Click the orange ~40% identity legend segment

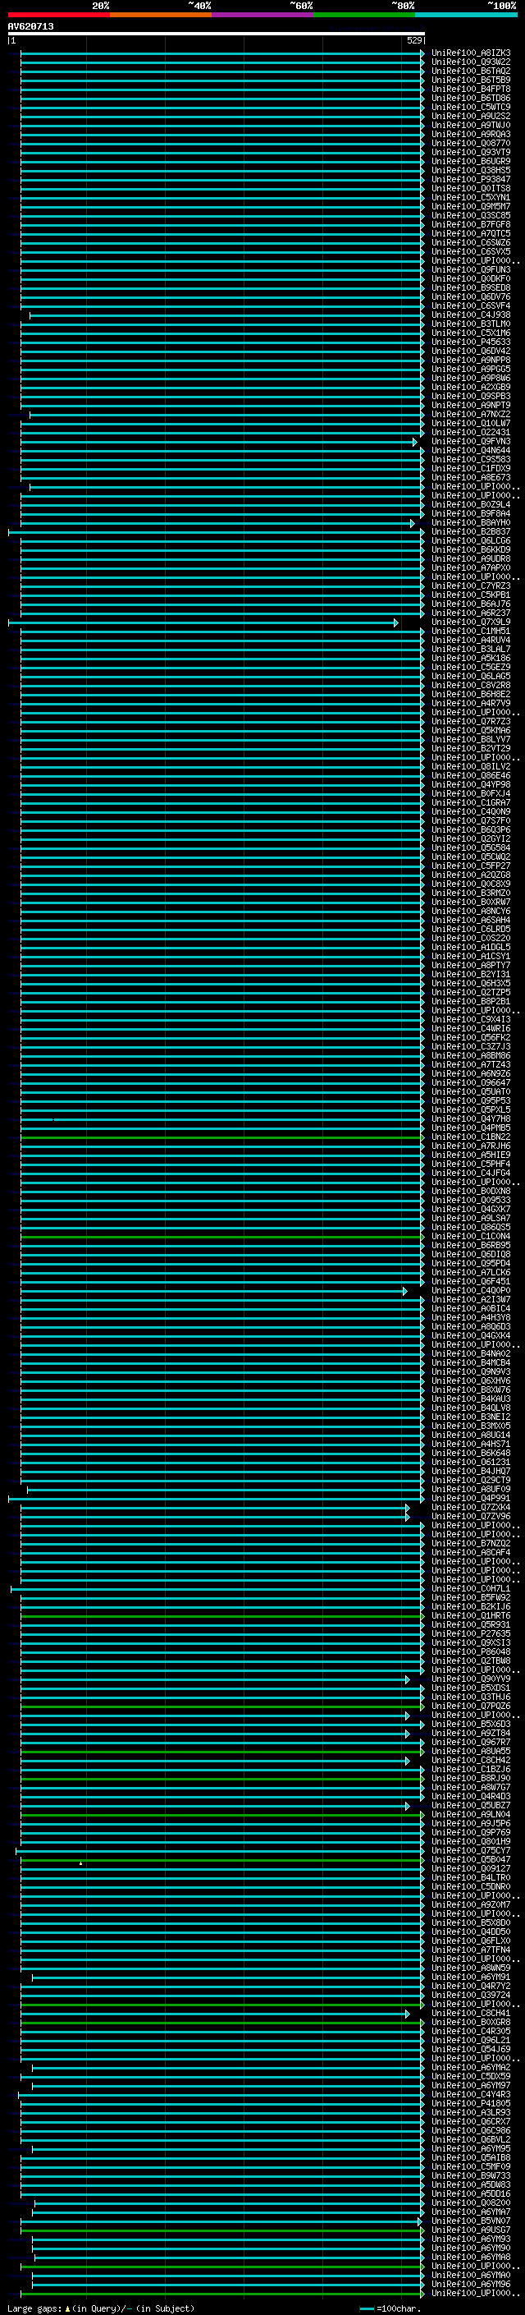pos(161,15)
